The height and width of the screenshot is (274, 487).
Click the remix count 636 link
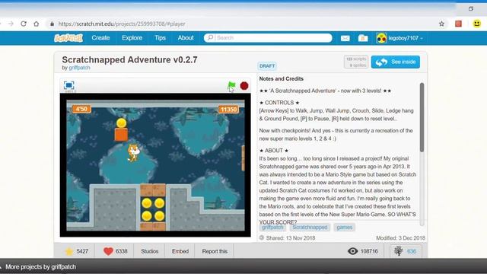tap(412, 251)
